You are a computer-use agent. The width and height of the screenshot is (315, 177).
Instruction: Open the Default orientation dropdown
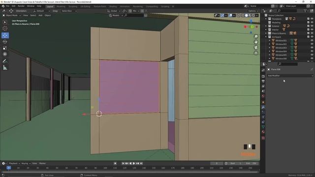(x=41, y=11)
